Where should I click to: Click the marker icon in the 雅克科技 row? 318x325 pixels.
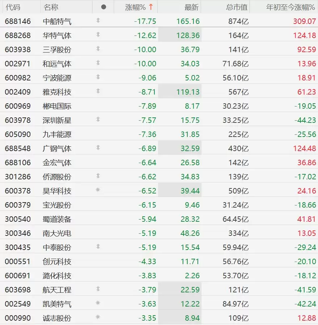[x=98, y=91]
